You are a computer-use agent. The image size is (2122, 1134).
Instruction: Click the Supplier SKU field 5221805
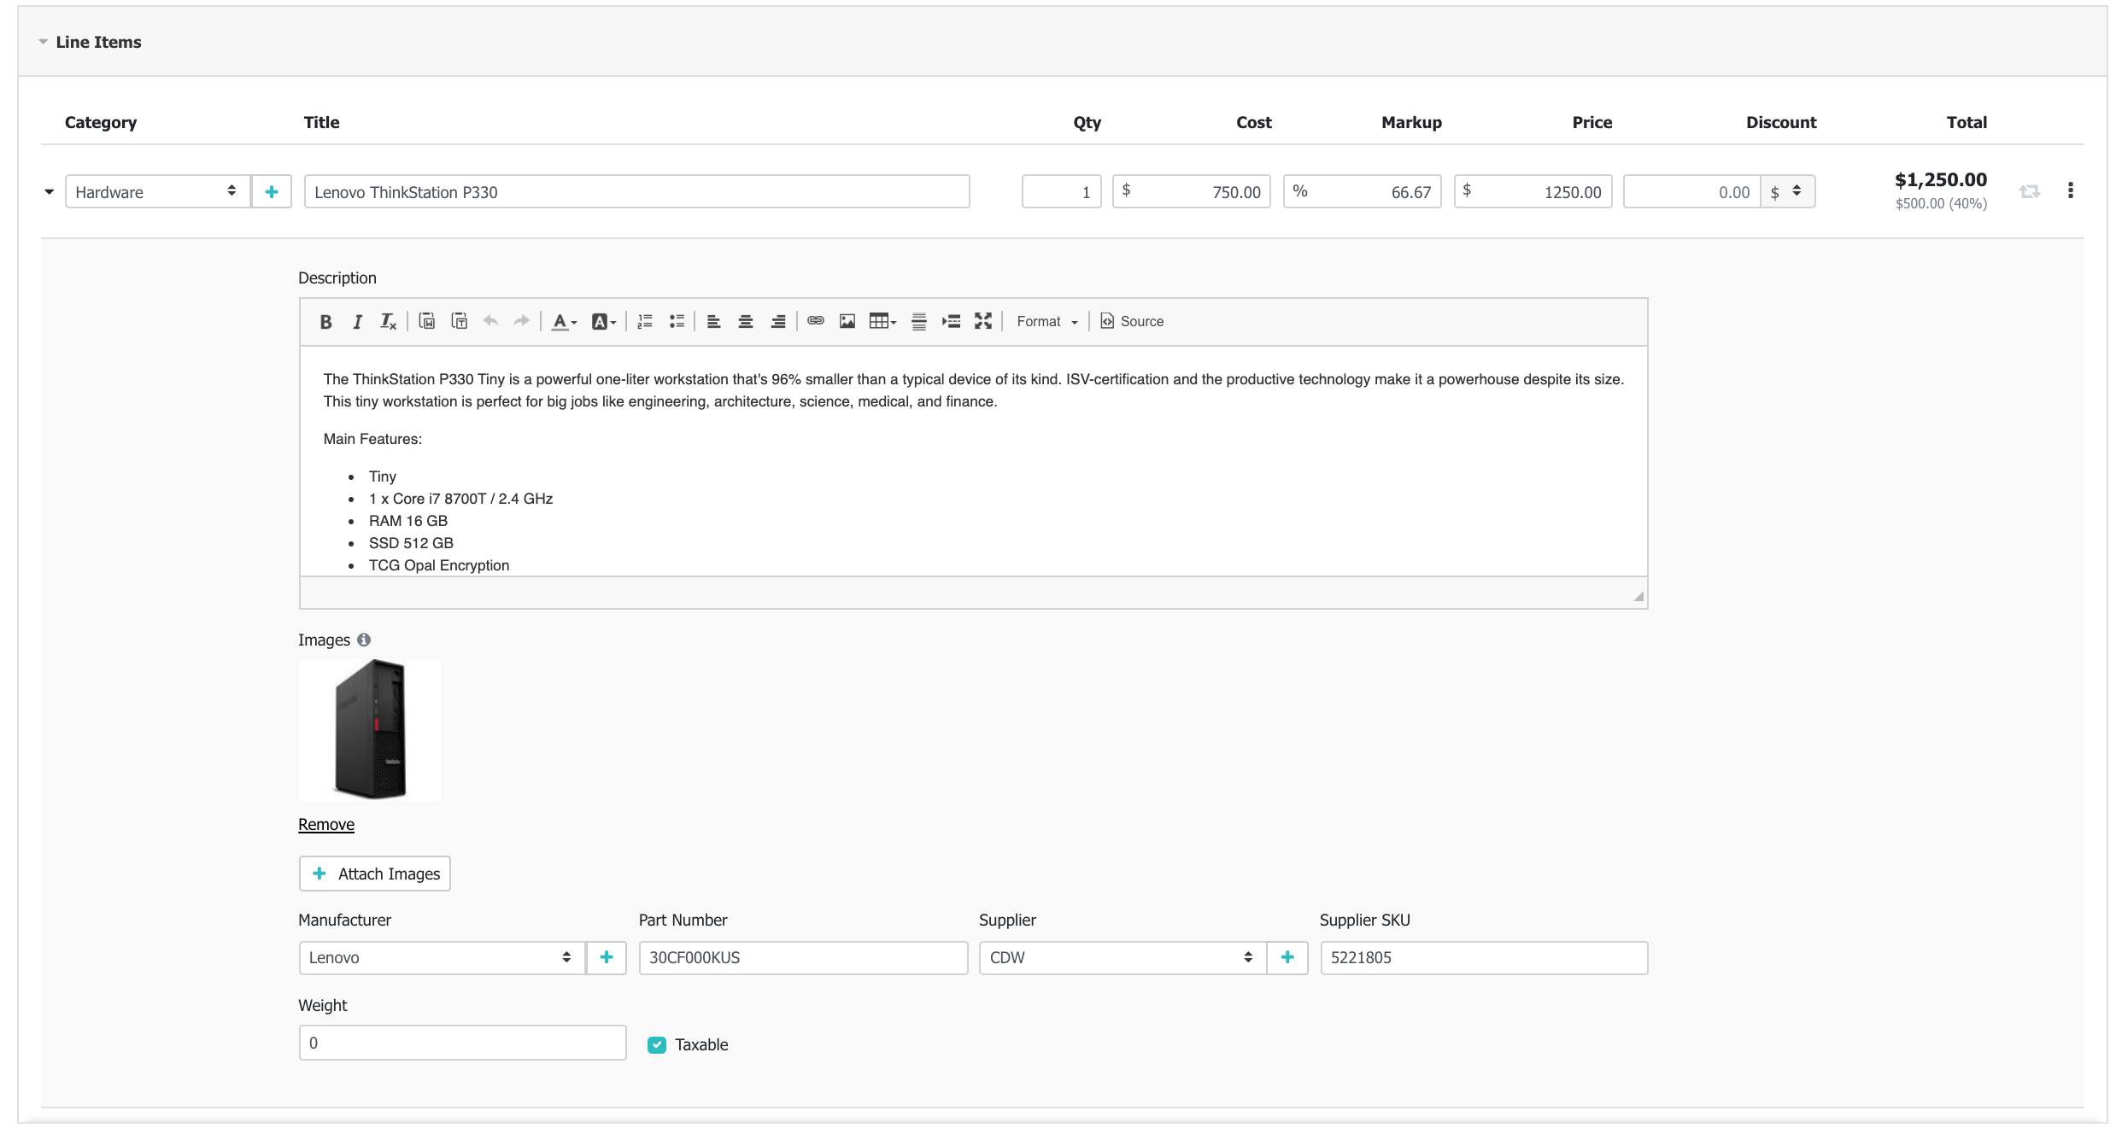pyautogui.click(x=1484, y=957)
